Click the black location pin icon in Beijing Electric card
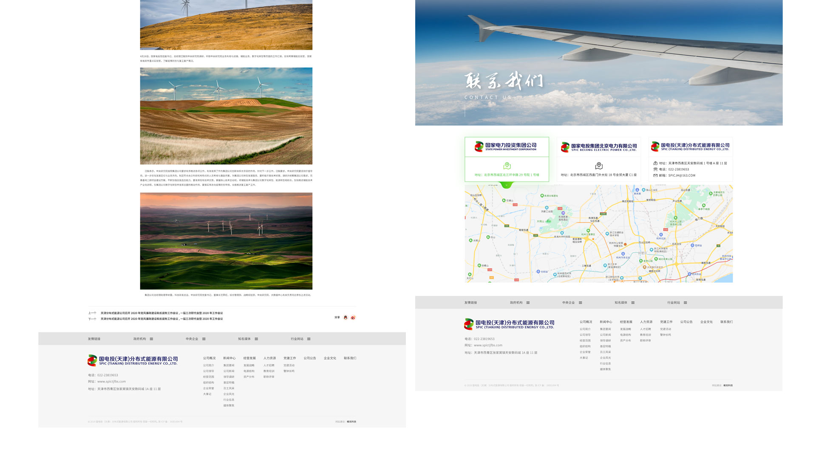Screen dimensions: 816x450 click(x=599, y=166)
